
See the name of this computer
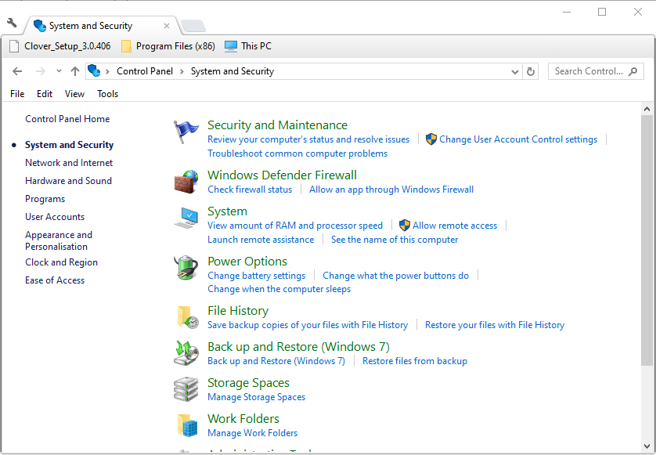395,240
